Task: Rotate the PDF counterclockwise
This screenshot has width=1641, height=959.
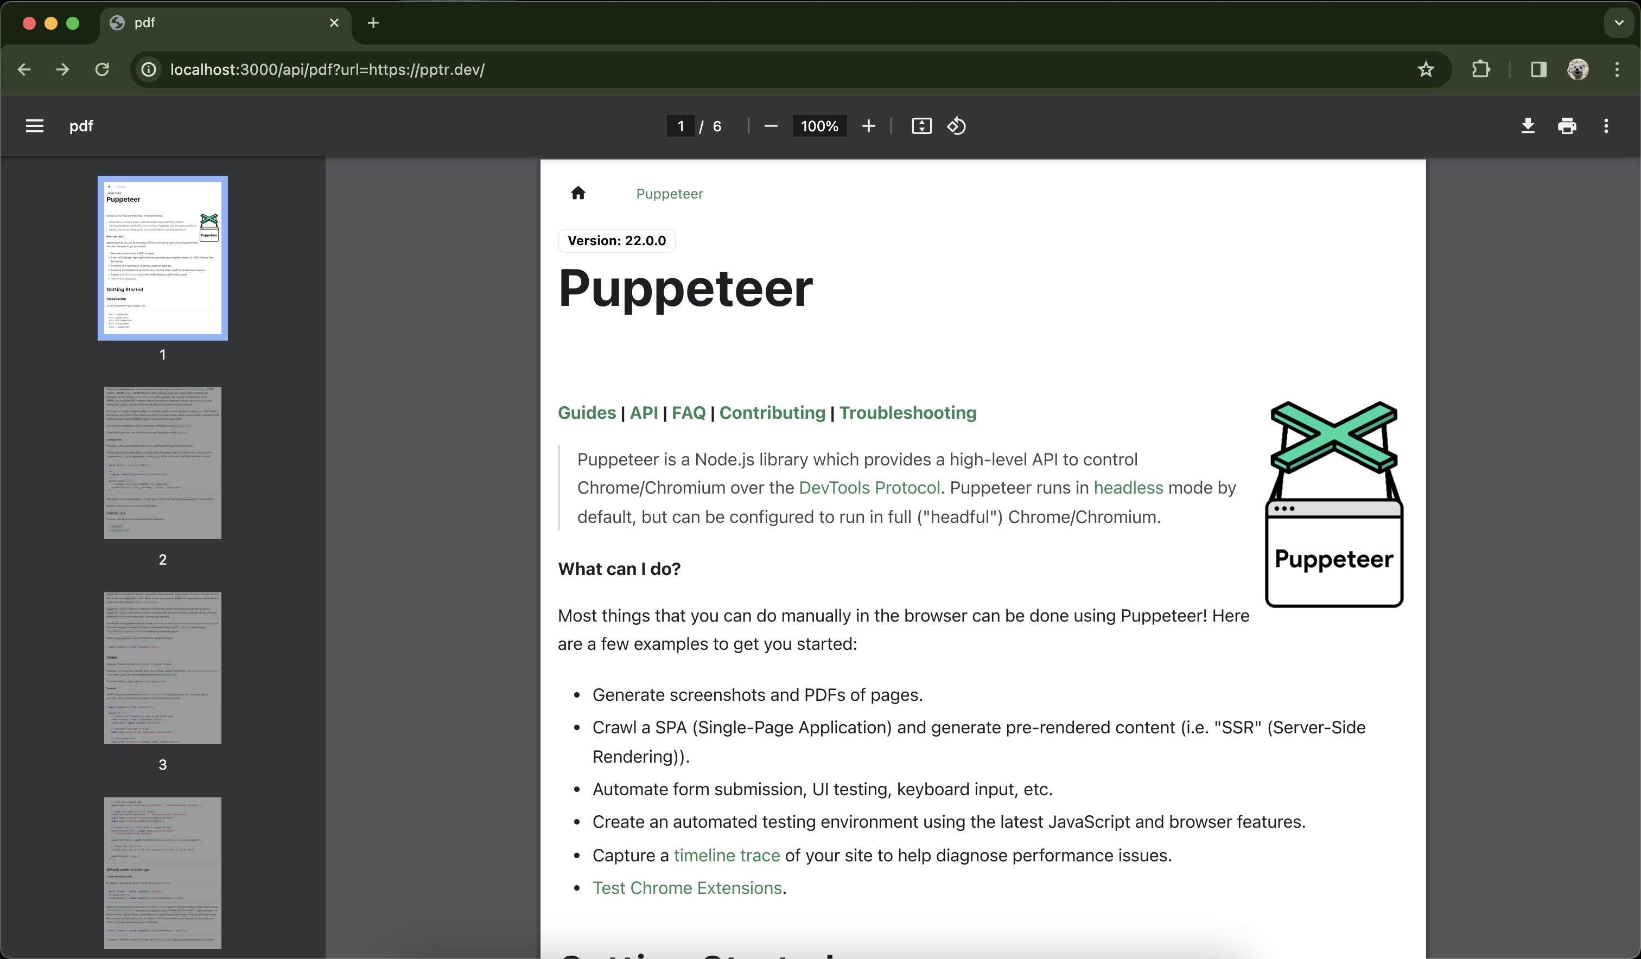Action: point(956,126)
